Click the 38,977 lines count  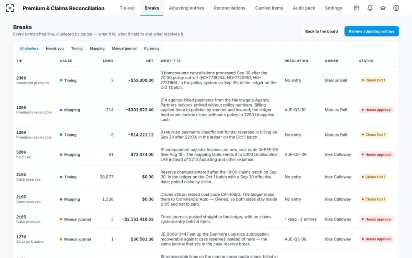point(106,177)
